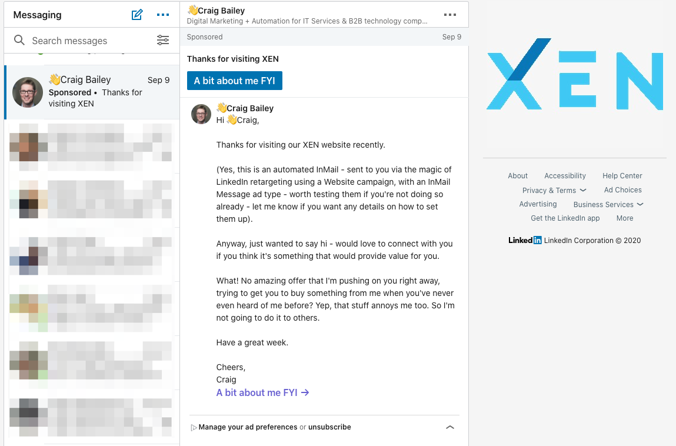Open the 'A bit about me FYI' arrow link
This screenshot has width=676, height=446.
click(262, 392)
